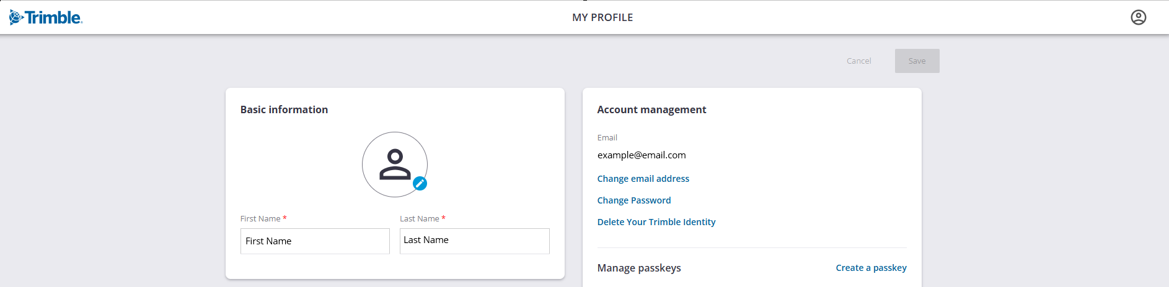The height and width of the screenshot is (287, 1169).
Task: Click the MY PROFILE page title
Action: click(x=602, y=17)
